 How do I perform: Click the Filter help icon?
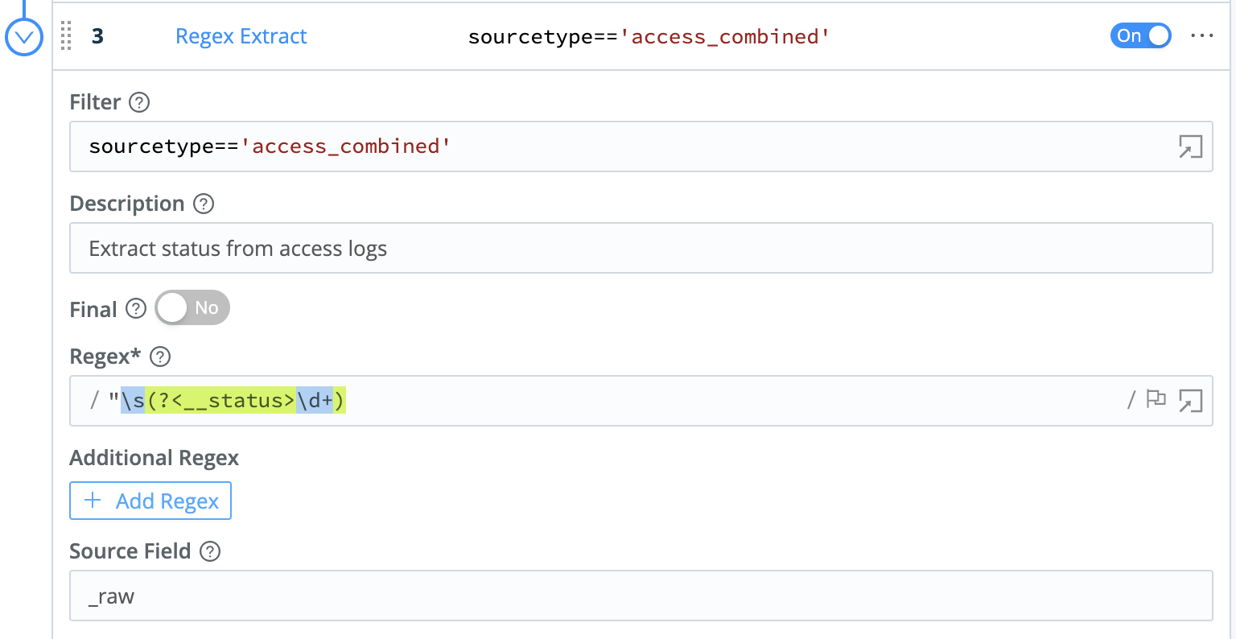pos(138,102)
